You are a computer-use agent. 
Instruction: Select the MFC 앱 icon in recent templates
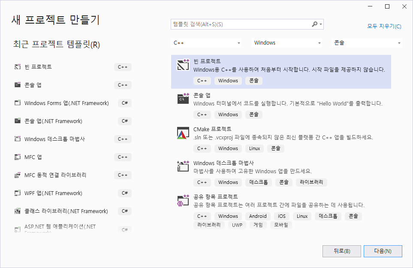pyautogui.click(x=18, y=157)
